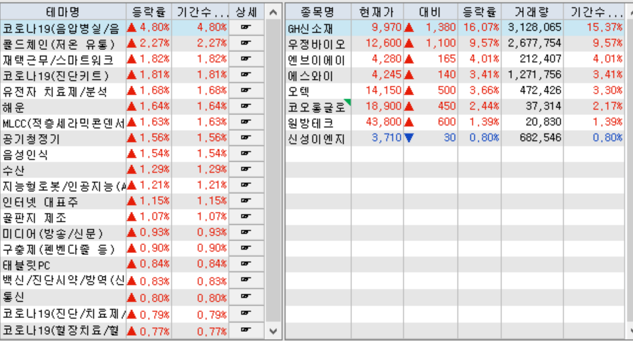
Task: Sort stocks by 종목명 column header
Action: point(318,12)
